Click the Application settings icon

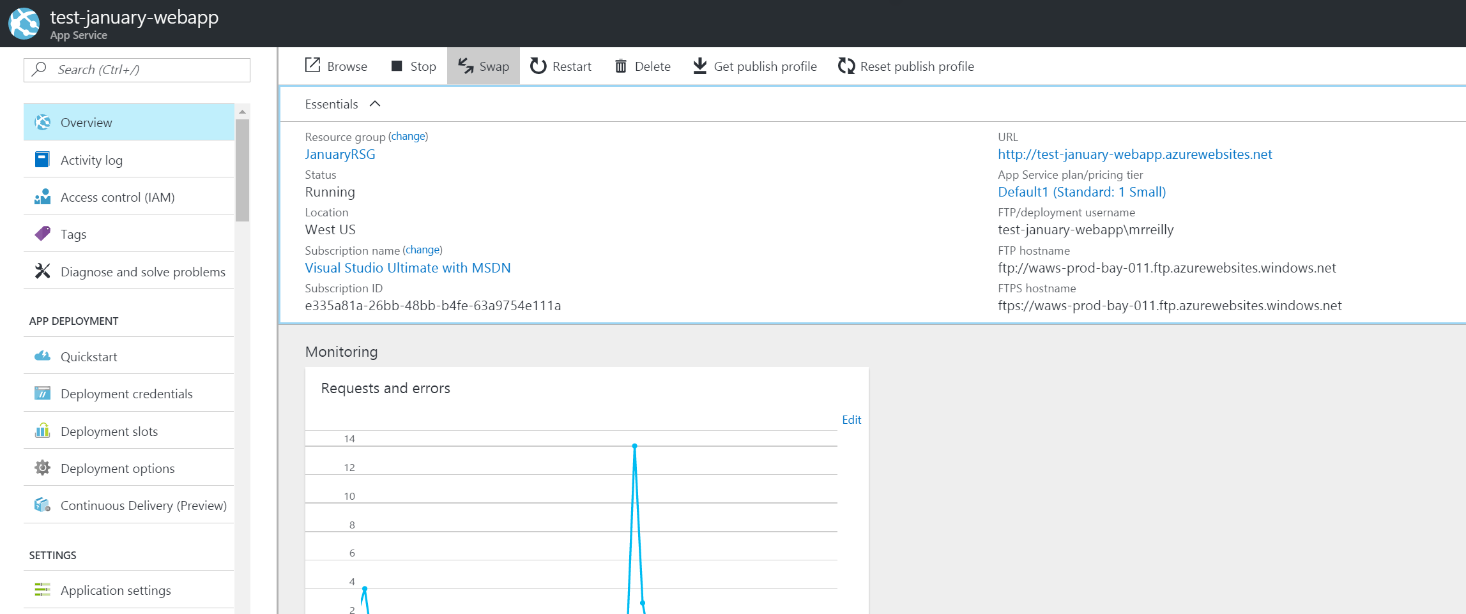[x=43, y=590]
